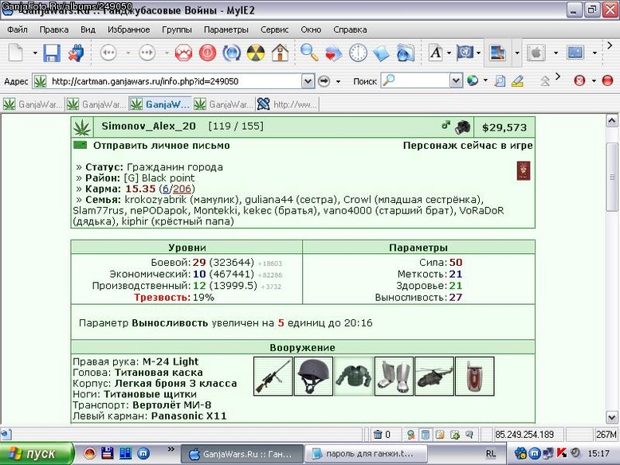Click the Kaspersky K tray icon
The width and height of the screenshot is (620, 465).
click(561, 453)
